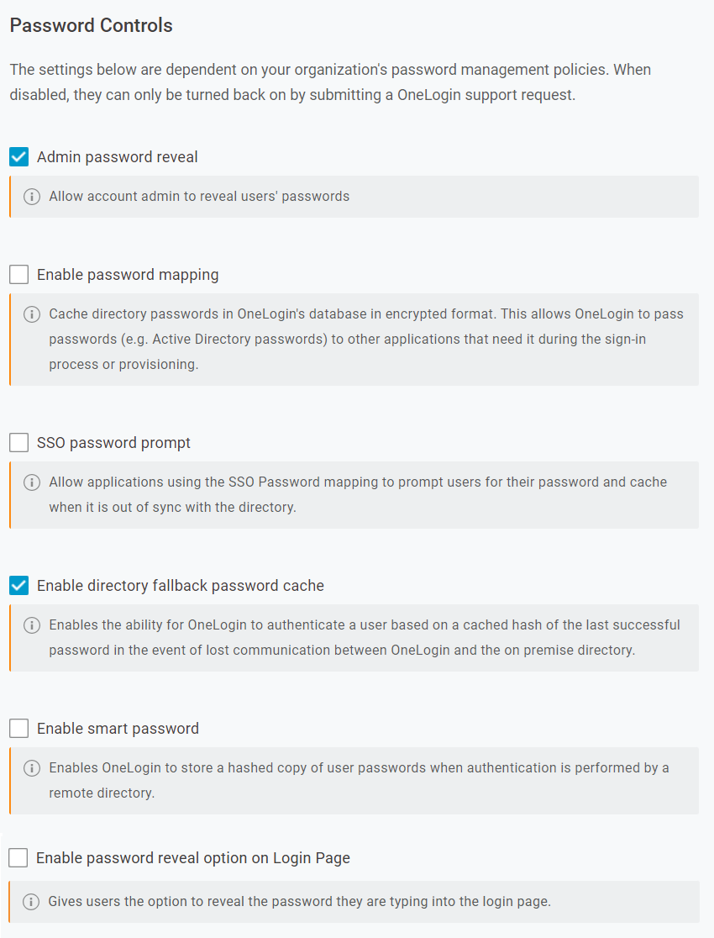Screen dimensions: 714x938
Task: Uncheck the Admin password reveal checkbox
Action: pyautogui.click(x=19, y=157)
